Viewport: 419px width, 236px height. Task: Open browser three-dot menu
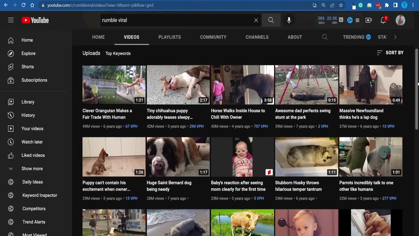[413, 5]
